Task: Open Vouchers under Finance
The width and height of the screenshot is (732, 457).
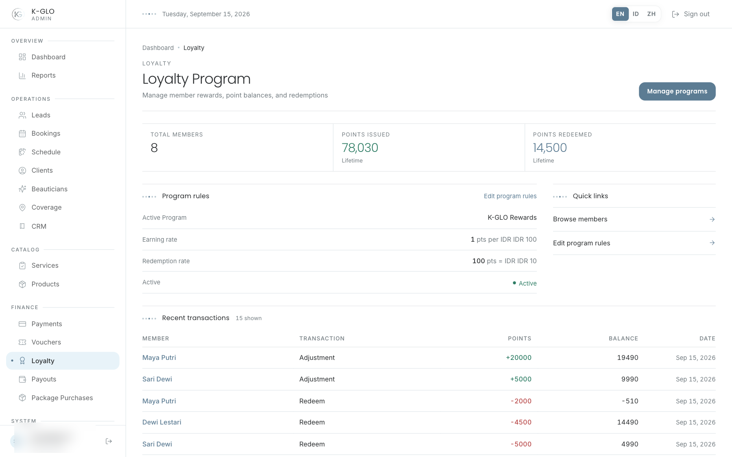Action: coord(63,342)
